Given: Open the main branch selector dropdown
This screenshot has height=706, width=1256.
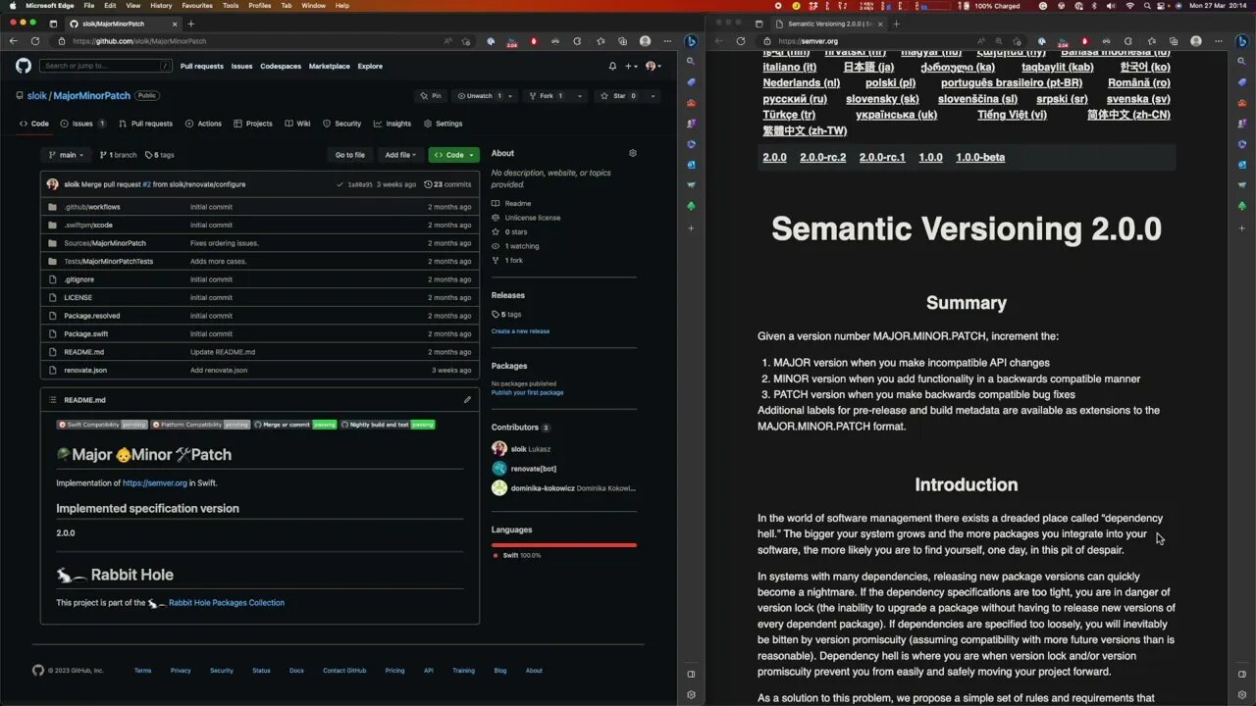Looking at the screenshot, I should [68, 155].
